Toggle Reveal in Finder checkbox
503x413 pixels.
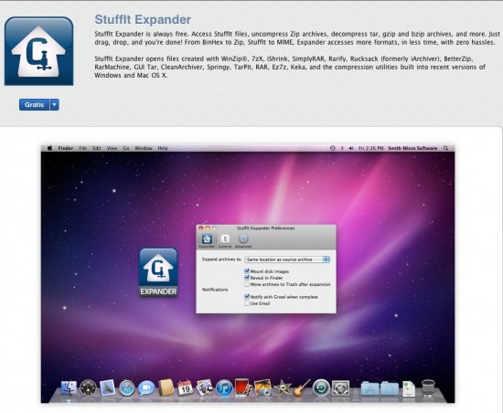coord(247,278)
